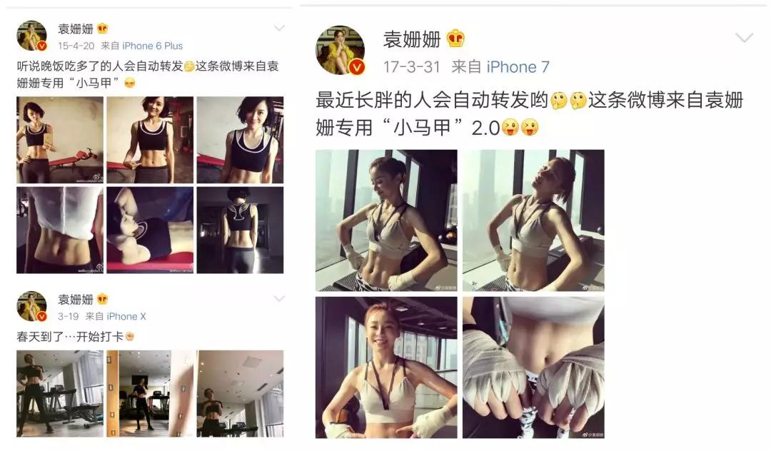771x451 pixels.
Task: Open the iPhone X source link
Action: click(x=126, y=316)
